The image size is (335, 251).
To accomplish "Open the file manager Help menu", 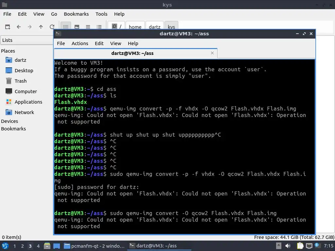I will pos(119,14).
